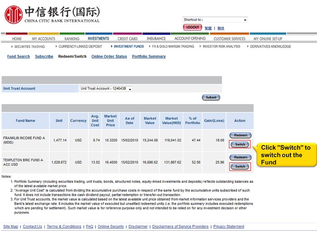Open the Contact Us link
This screenshot has height=238, width=317.
pyautogui.click(x=32, y=227)
